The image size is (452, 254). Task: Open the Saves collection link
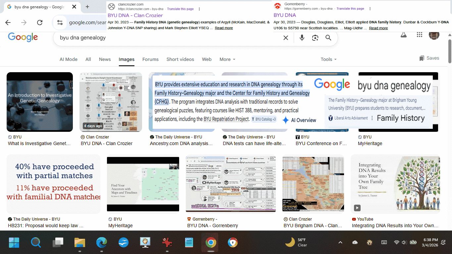[x=429, y=58]
